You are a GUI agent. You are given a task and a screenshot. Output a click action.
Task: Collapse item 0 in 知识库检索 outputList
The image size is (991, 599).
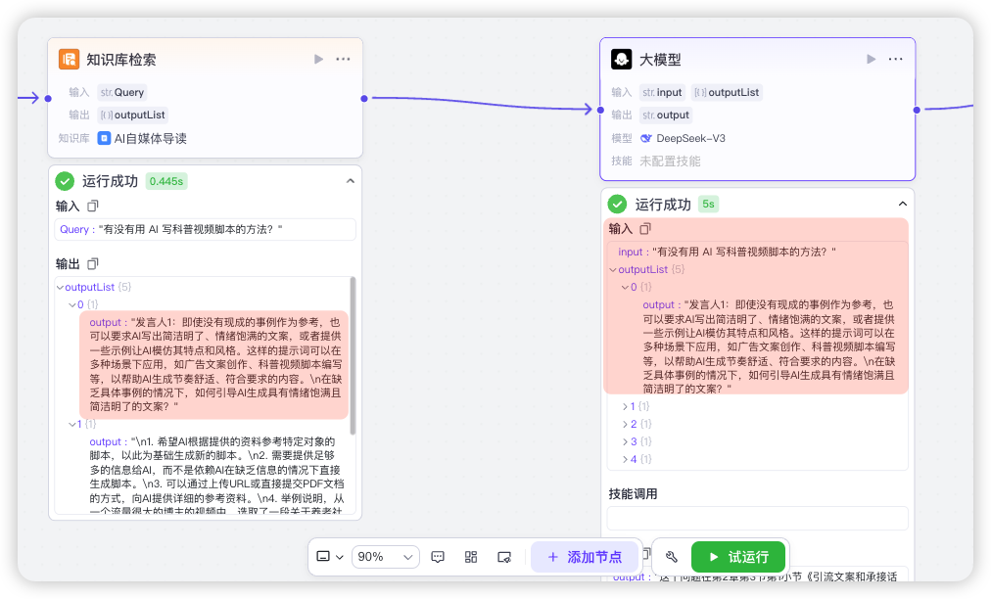pos(72,304)
